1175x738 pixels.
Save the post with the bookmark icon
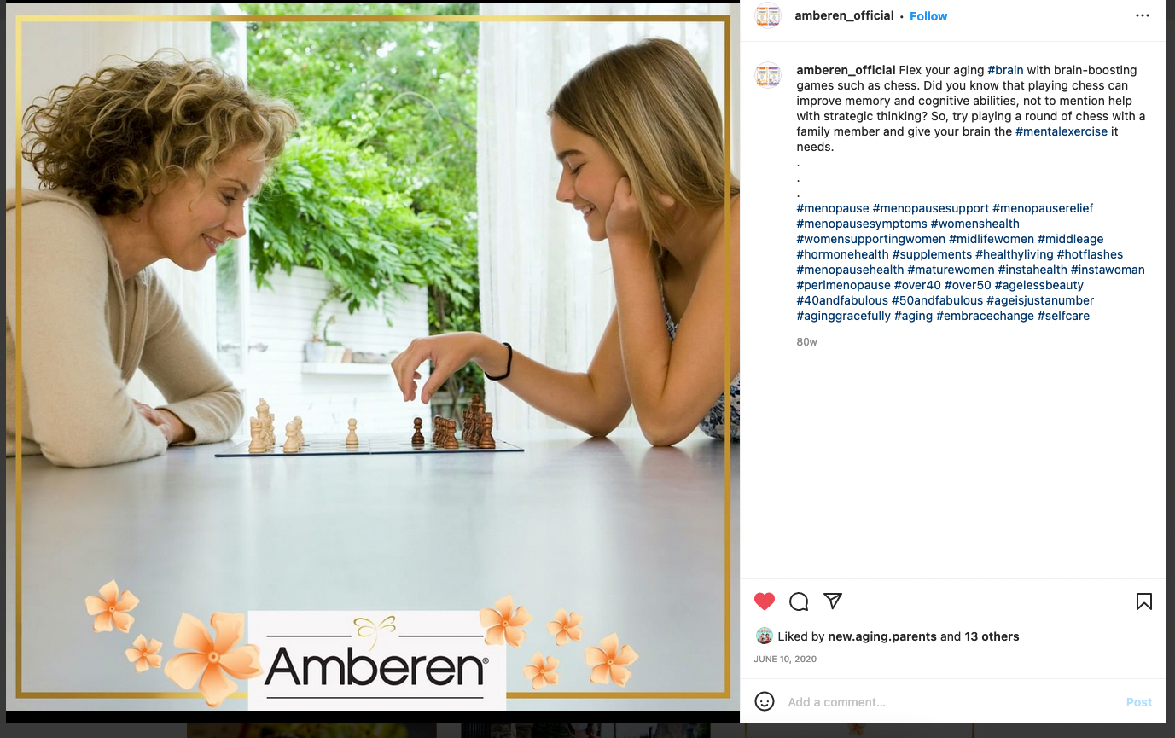pyautogui.click(x=1144, y=601)
